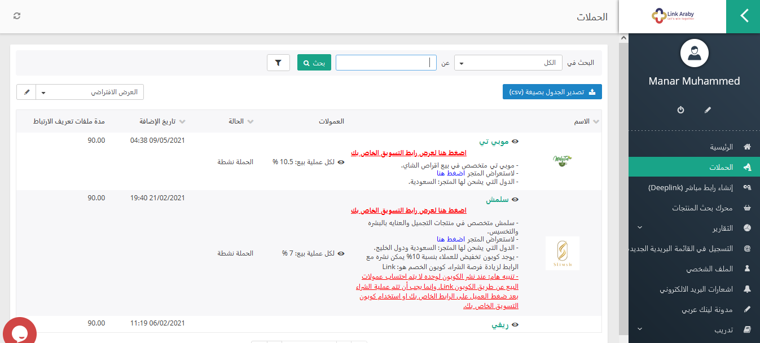Click the 11:19 06/02/2021 date cell
760x343 pixels.
tap(157, 323)
